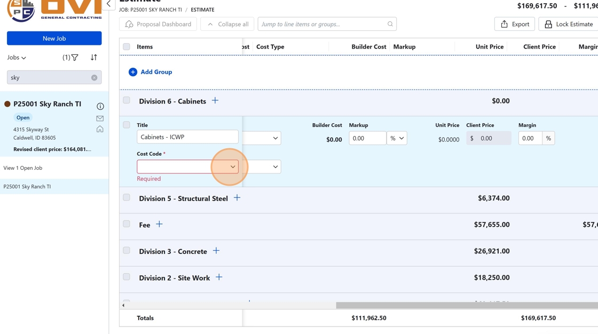The height and width of the screenshot is (334, 598).
Task: Open the Markup percent type dropdown
Action: click(x=397, y=138)
